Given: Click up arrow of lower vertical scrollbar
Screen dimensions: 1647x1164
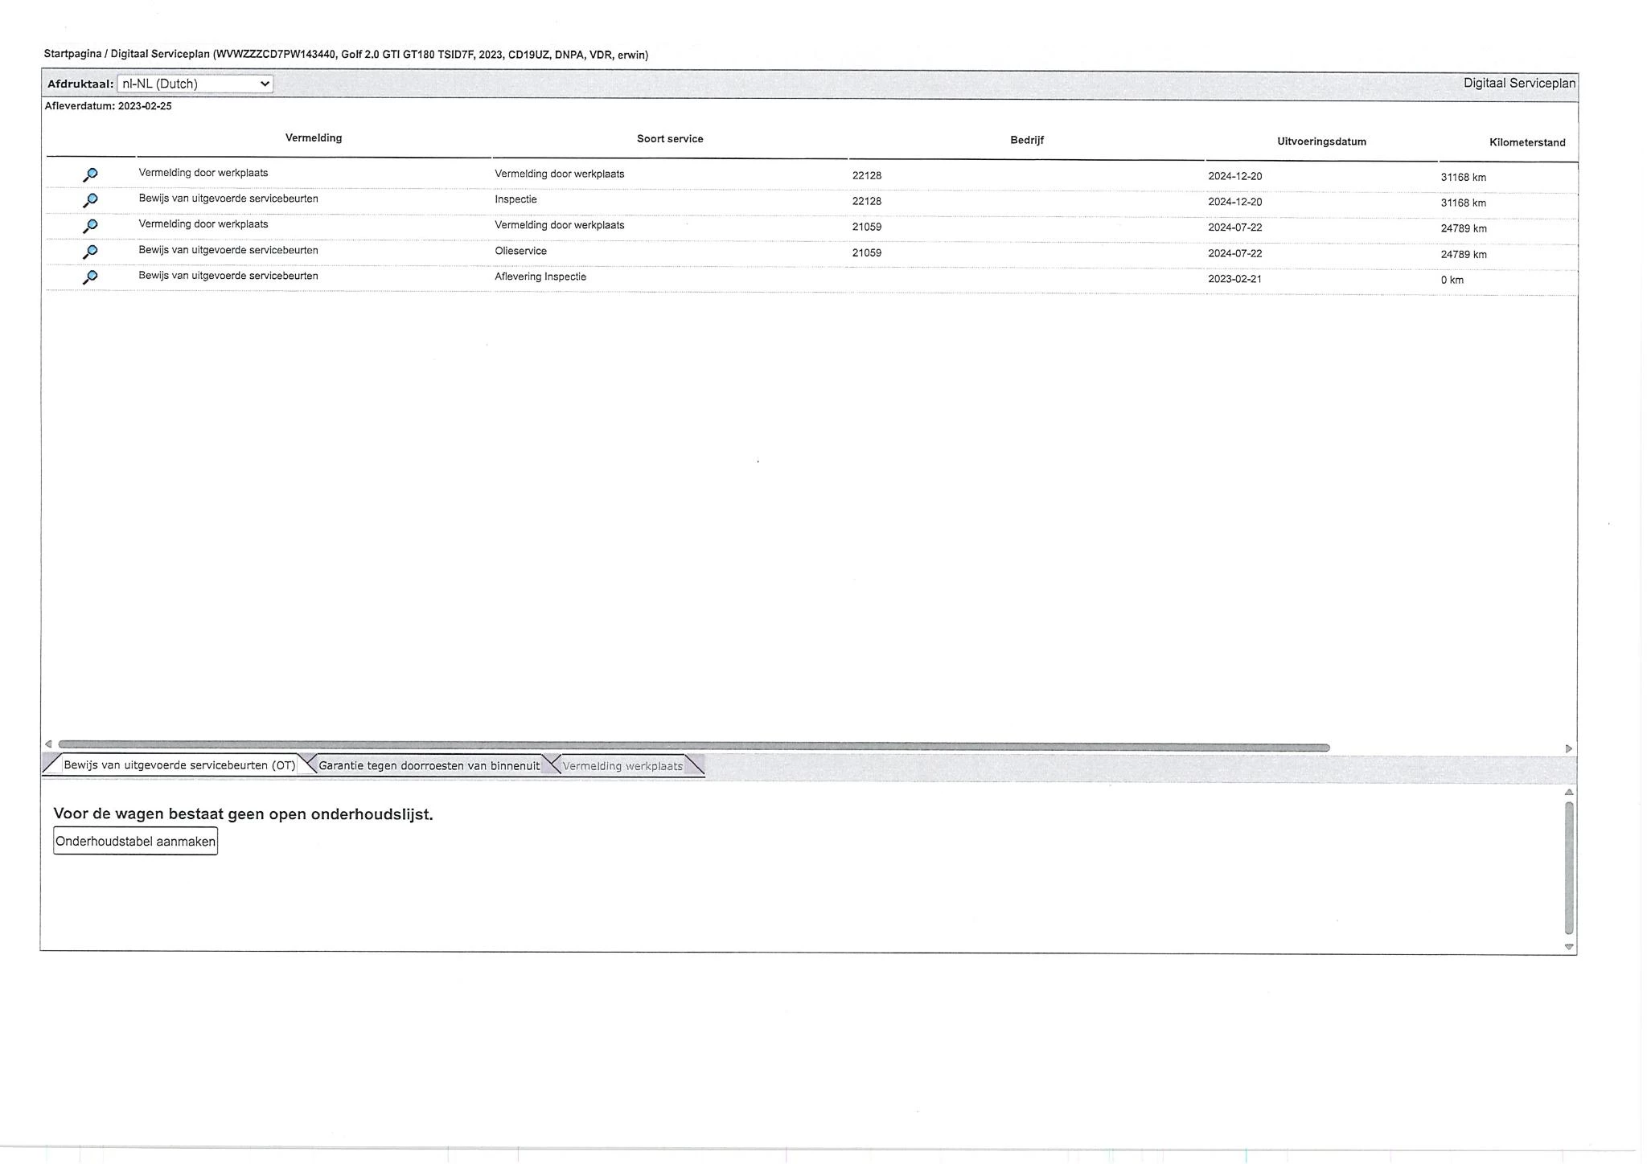Looking at the screenshot, I should pyautogui.click(x=1569, y=793).
